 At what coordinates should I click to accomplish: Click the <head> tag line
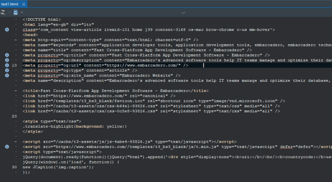[30, 34]
